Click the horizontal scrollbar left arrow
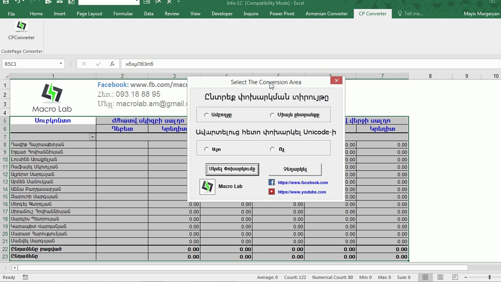 (14, 268)
